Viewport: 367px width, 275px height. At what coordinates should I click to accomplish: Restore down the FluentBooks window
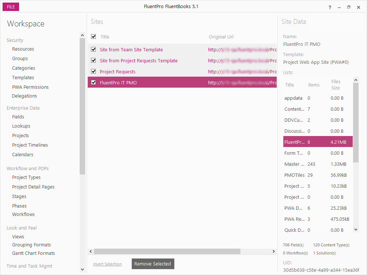coord(349,7)
